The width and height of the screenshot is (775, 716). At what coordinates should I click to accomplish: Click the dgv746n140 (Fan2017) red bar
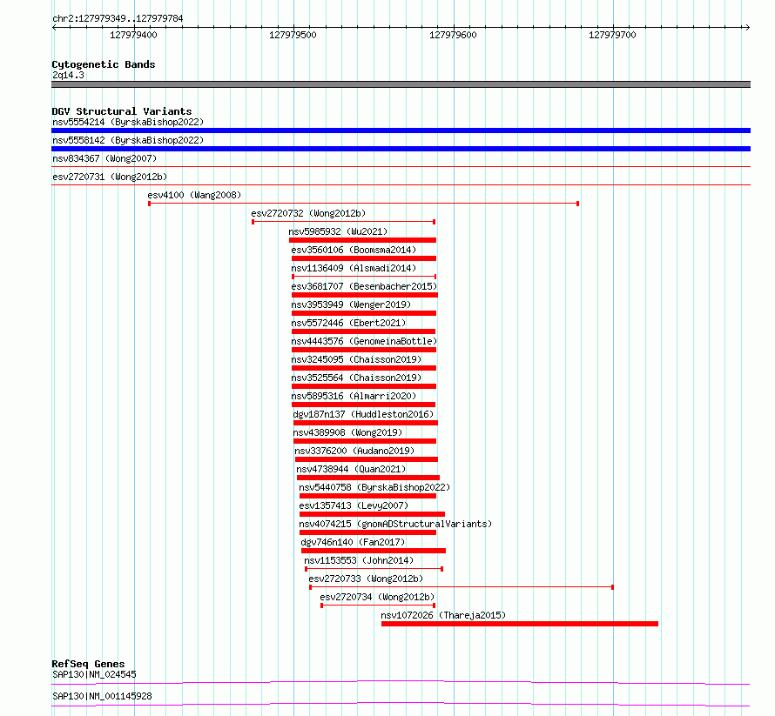374,551
